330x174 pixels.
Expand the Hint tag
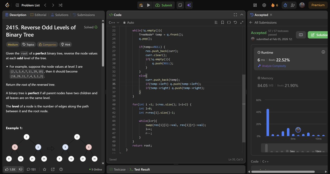point(66,44)
